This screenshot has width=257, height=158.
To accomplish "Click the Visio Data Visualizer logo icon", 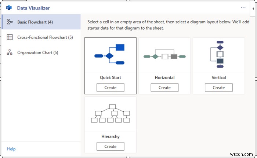I will pos(9,8).
